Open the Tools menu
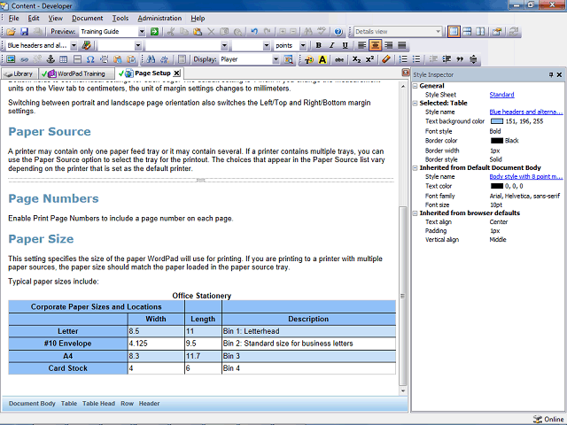The height and width of the screenshot is (425, 567). point(120,18)
